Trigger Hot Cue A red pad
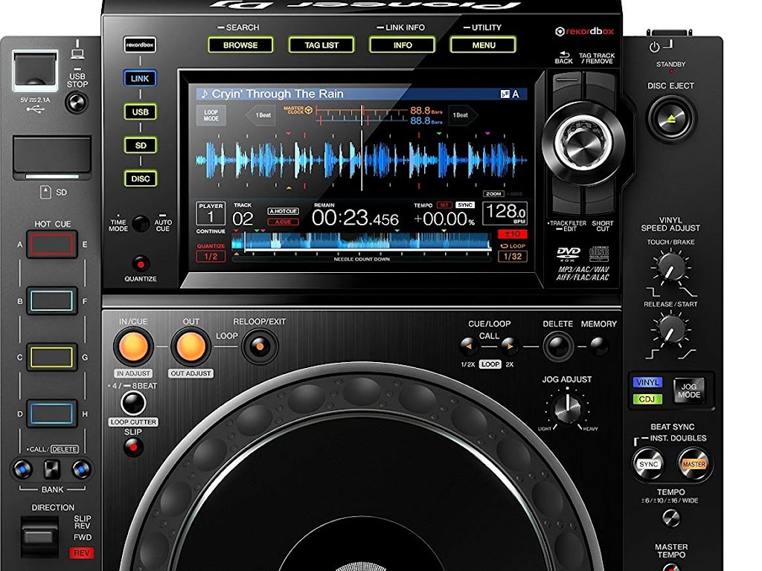Image resolution: width=762 pixels, height=571 pixels. [x=51, y=244]
